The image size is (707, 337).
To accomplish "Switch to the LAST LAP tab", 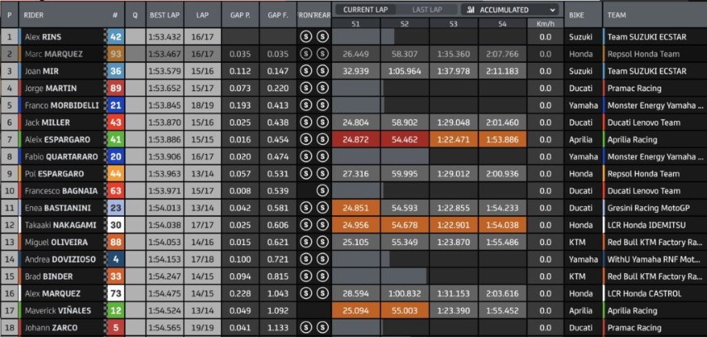I will [x=427, y=9].
